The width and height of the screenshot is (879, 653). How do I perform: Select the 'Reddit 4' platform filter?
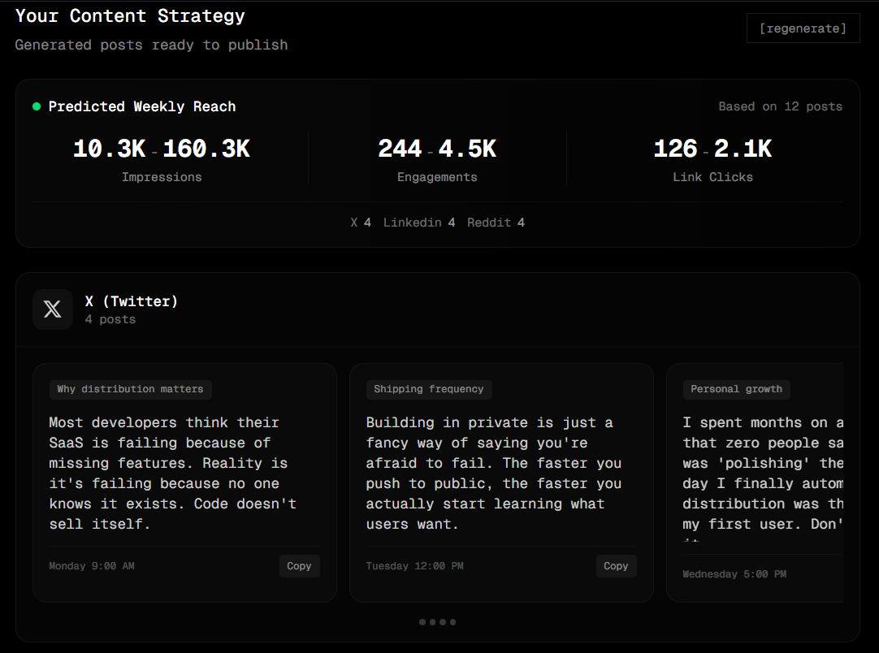(x=496, y=222)
